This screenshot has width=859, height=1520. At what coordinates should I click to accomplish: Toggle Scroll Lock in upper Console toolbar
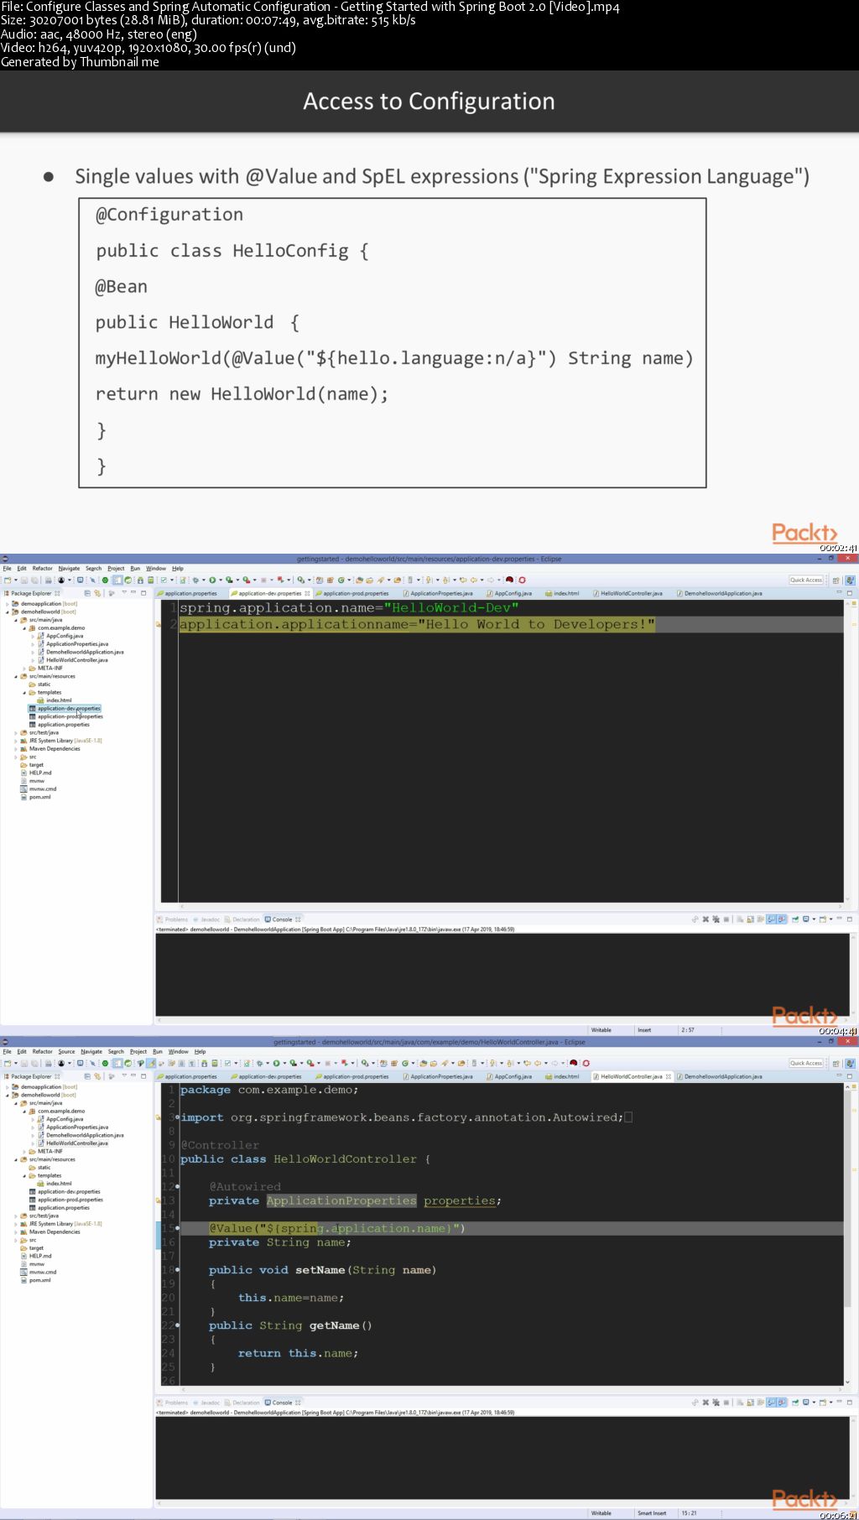[x=750, y=919]
